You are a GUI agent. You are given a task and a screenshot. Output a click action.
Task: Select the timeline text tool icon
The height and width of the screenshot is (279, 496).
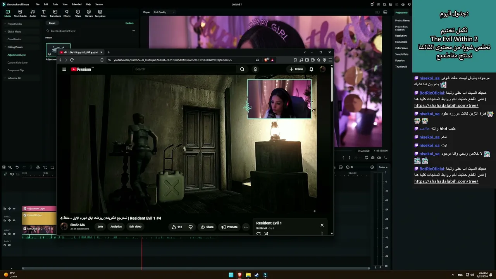pos(45,167)
